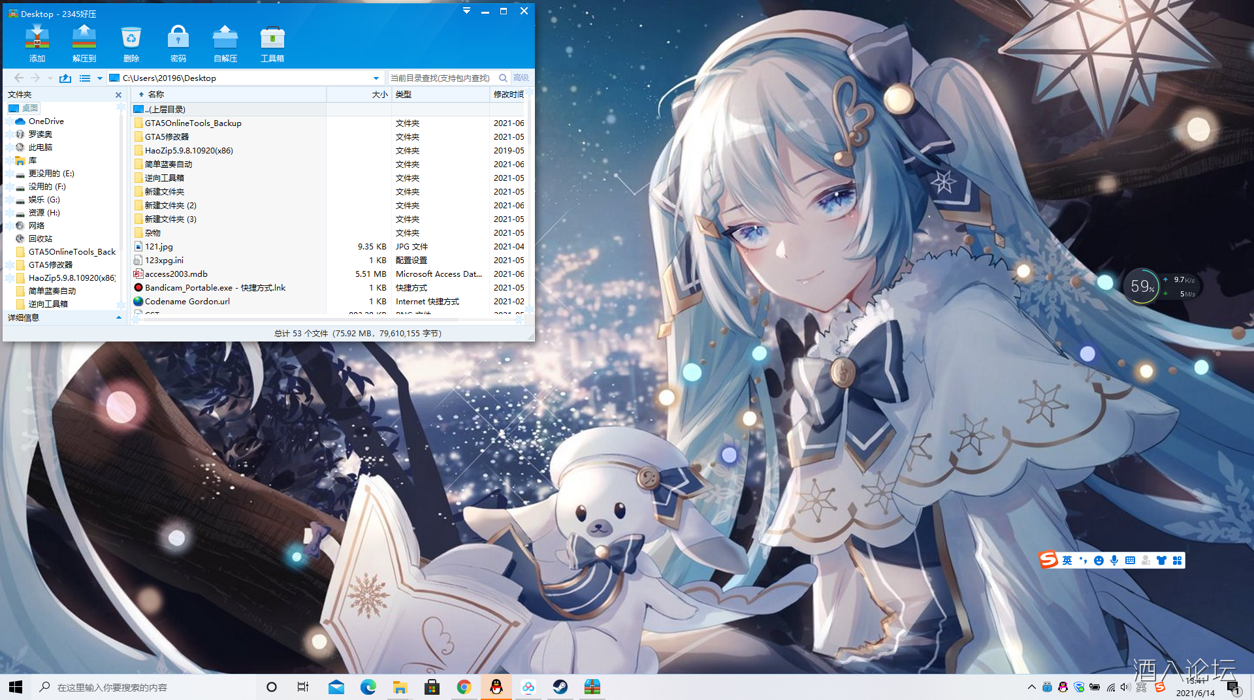Expand the address path dropdown
The width and height of the screenshot is (1254, 700).
pos(376,78)
